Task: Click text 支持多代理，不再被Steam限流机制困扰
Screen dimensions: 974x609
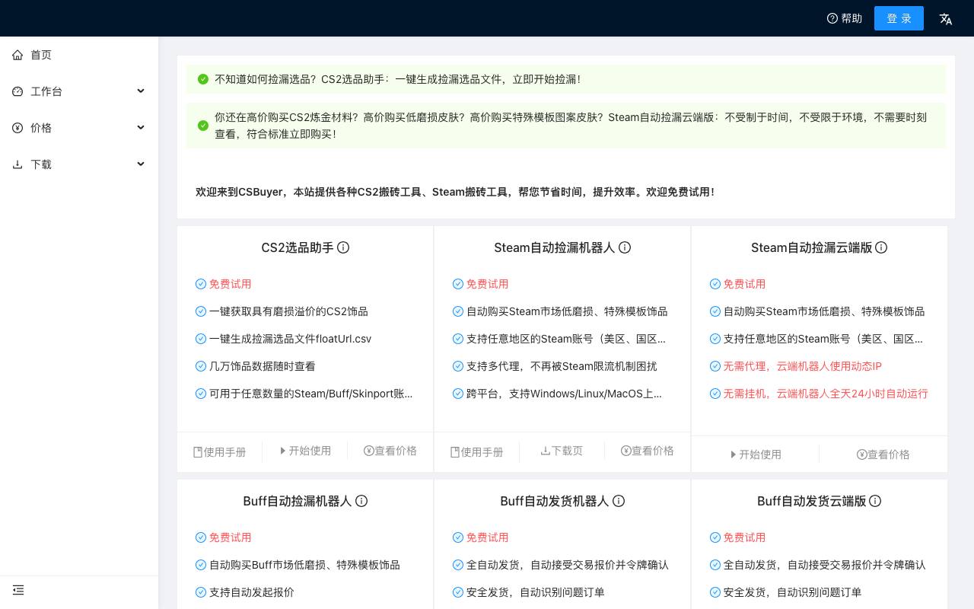Action: 562,366
